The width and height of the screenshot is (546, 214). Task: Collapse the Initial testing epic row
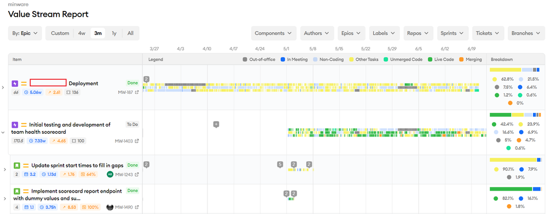coord(3,132)
